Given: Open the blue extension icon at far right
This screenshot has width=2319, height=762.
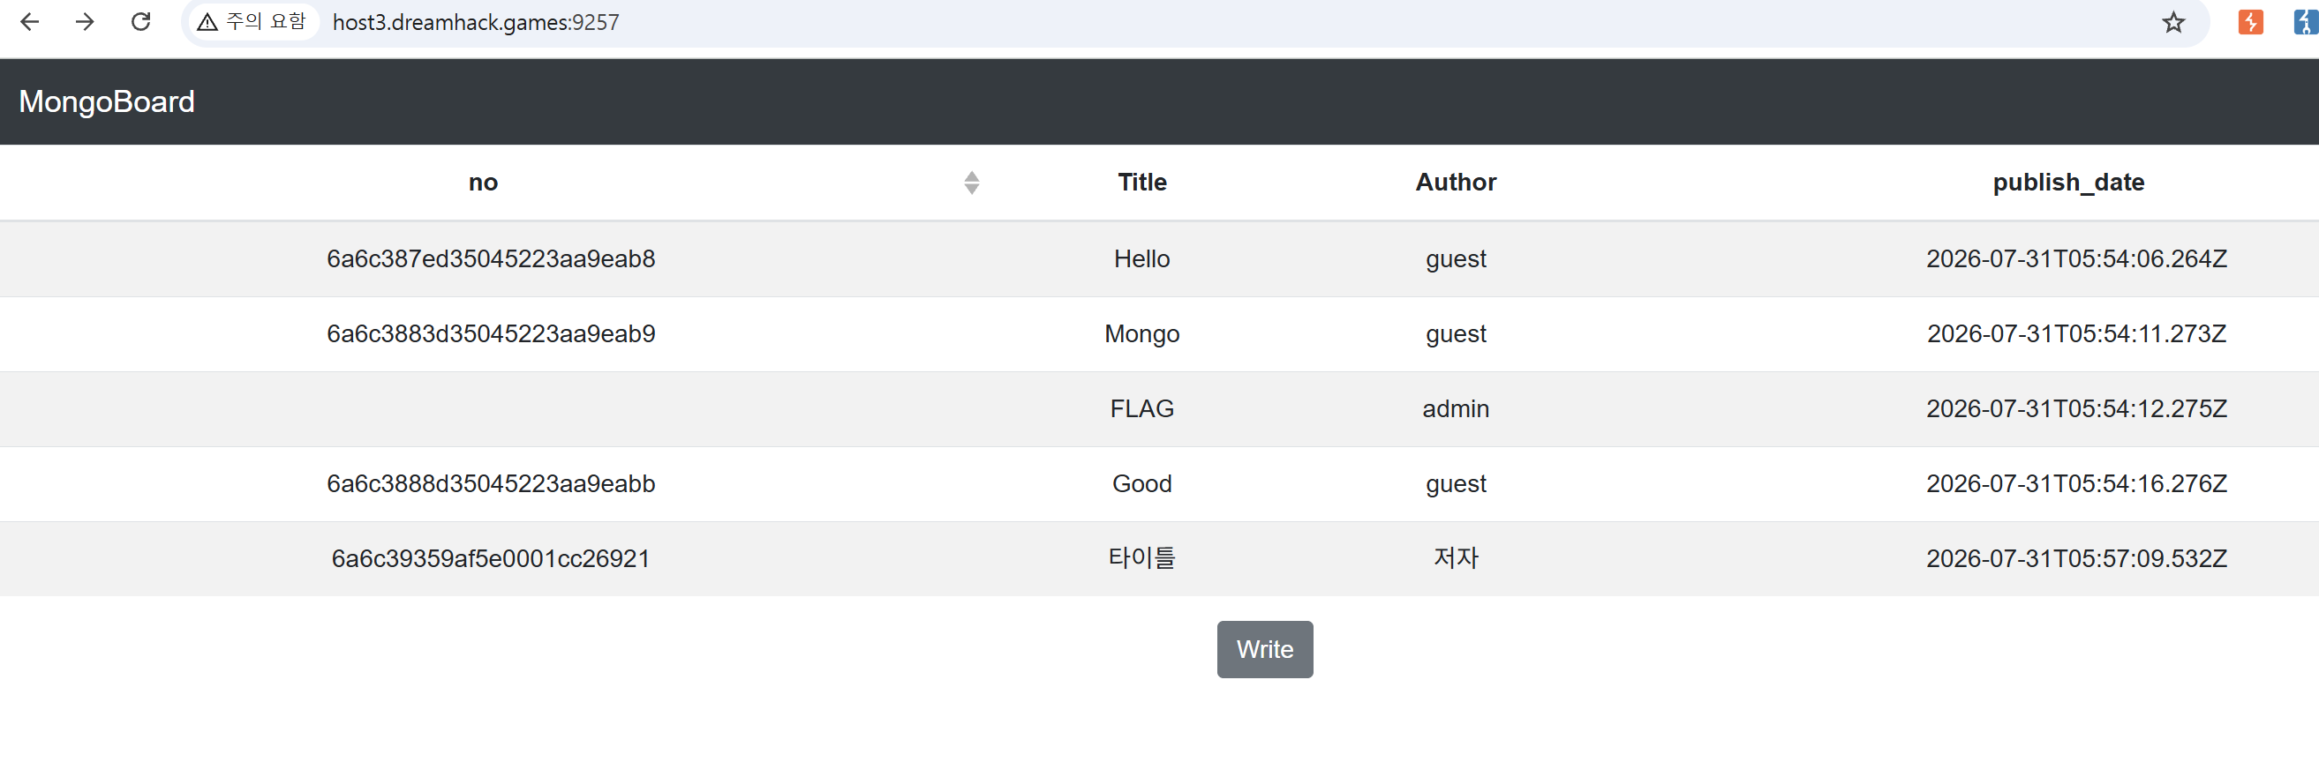Looking at the screenshot, I should point(2307,23).
